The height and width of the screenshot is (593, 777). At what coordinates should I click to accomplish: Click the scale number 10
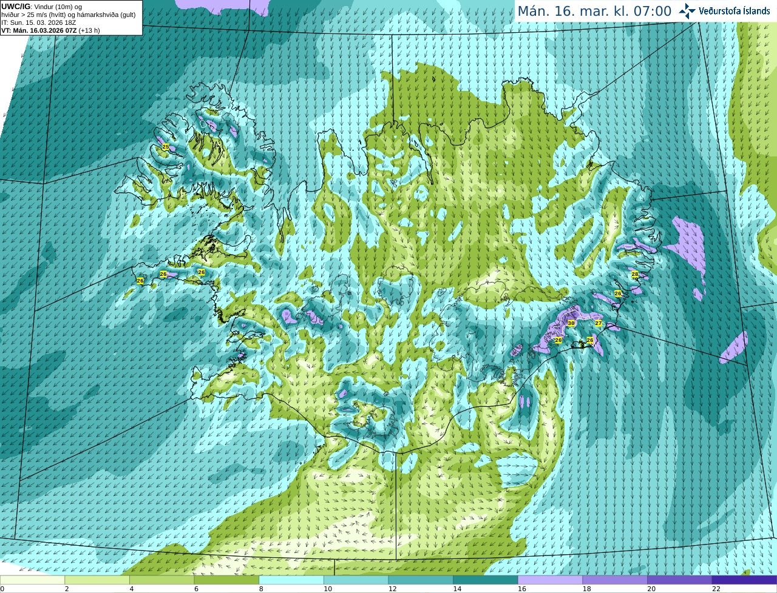pyautogui.click(x=328, y=589)
